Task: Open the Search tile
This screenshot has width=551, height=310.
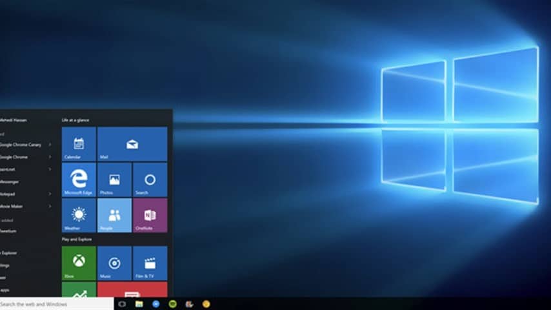Action: (x=150, y=180)
